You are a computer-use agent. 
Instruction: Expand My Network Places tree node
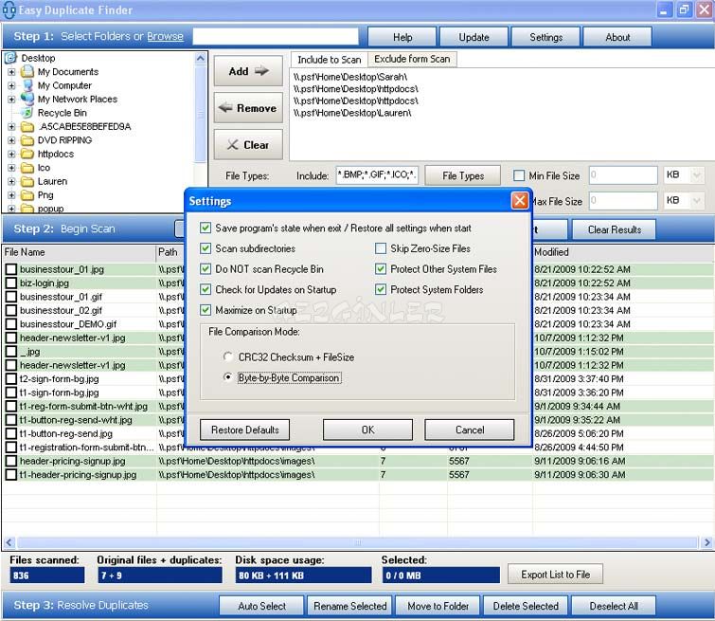[x=11, y=100]
